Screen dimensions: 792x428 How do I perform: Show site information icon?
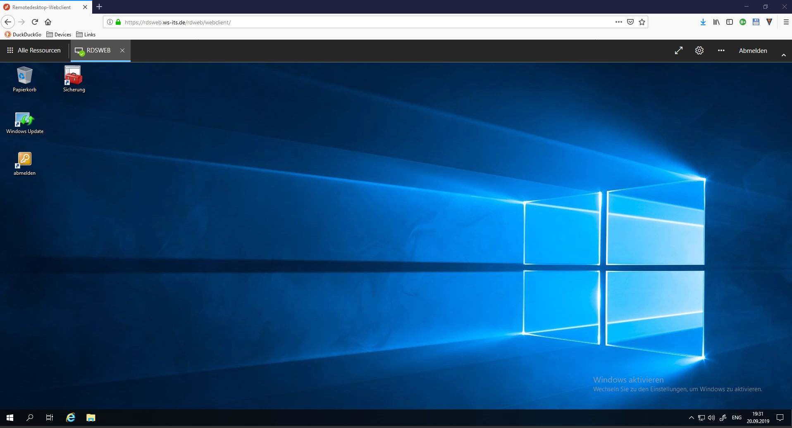click(110, 22)
